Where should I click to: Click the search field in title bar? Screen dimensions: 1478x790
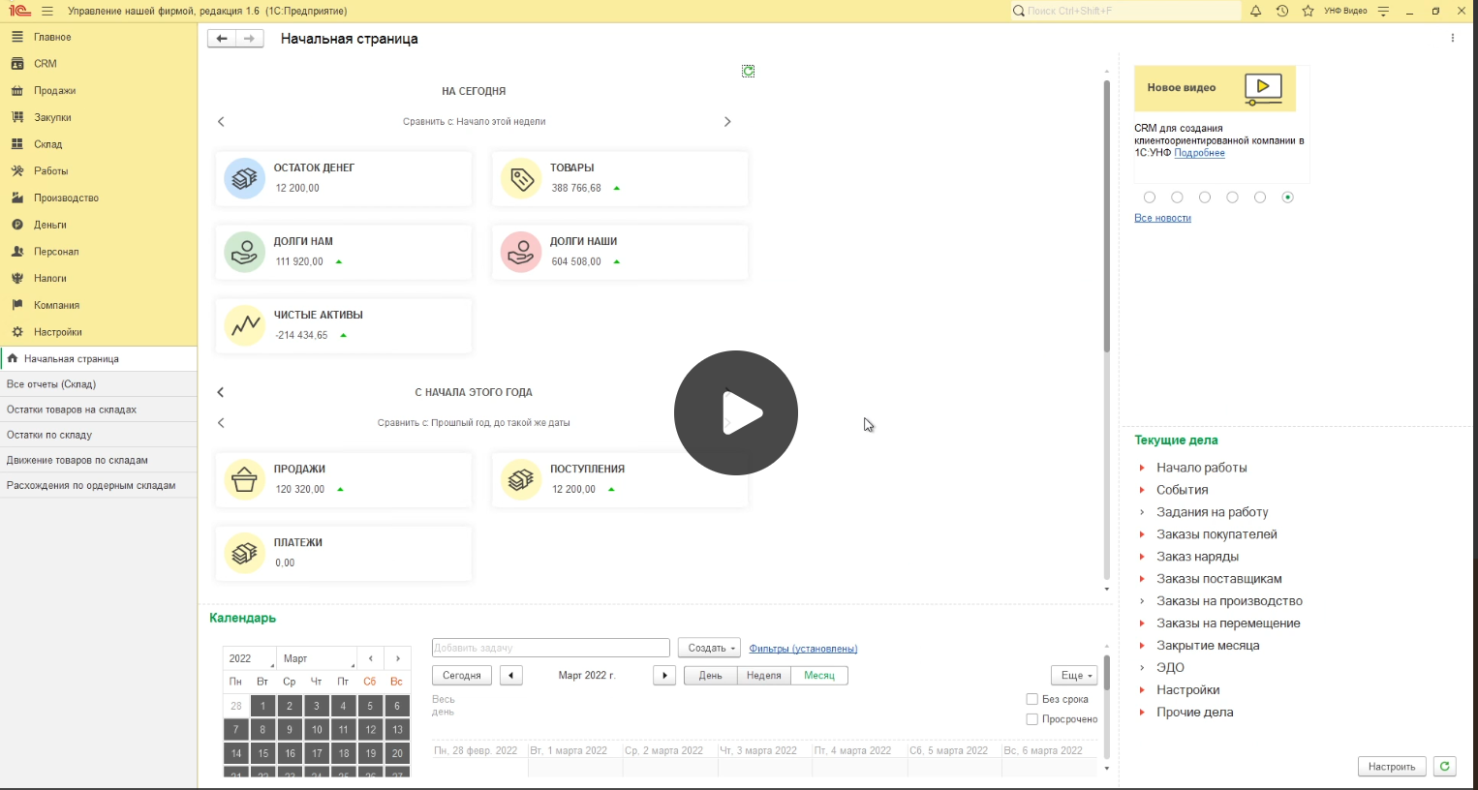point(1124,11)
